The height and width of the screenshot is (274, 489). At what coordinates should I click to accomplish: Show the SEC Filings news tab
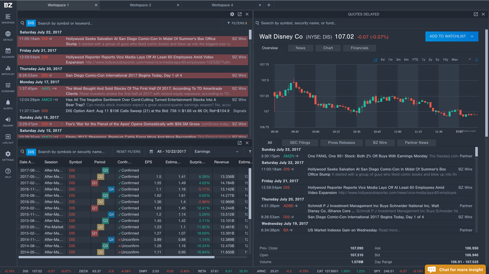(x=300, y=143)
